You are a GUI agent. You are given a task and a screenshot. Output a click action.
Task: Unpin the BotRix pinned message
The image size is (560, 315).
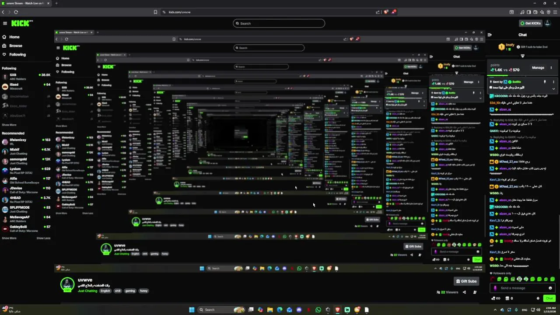[x=545, y=82]
